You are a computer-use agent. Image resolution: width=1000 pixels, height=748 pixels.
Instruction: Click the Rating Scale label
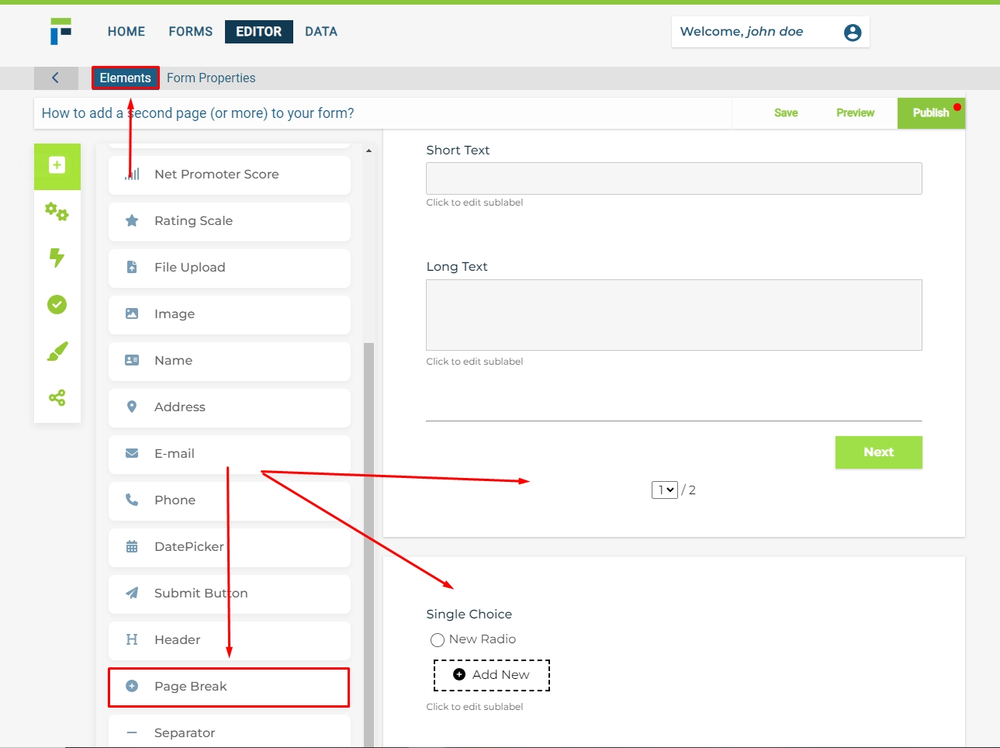(x=193, y=221)
